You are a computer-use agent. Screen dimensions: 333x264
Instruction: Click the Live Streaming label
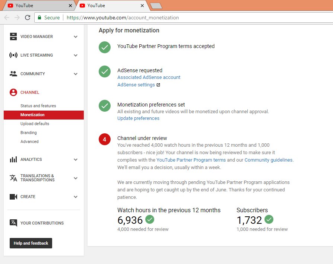[x=37, y=55]
